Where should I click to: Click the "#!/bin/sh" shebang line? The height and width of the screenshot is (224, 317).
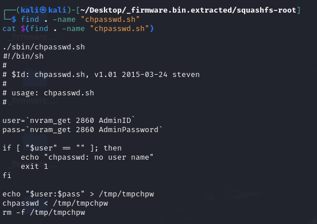23,56
